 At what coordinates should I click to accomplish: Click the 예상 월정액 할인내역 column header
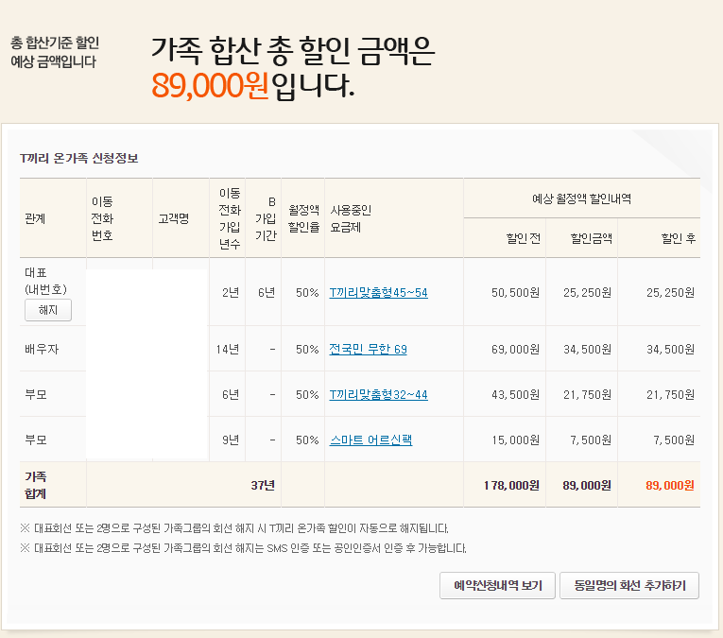(581, 198)
